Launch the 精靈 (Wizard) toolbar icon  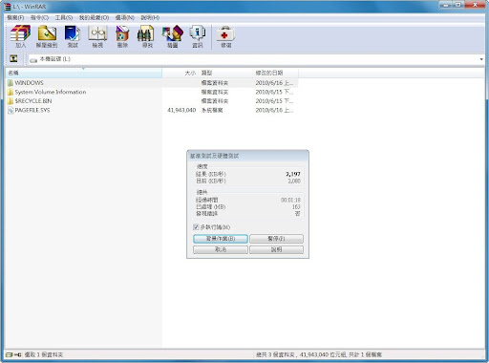pyautogui.click(x=172, y=36)
